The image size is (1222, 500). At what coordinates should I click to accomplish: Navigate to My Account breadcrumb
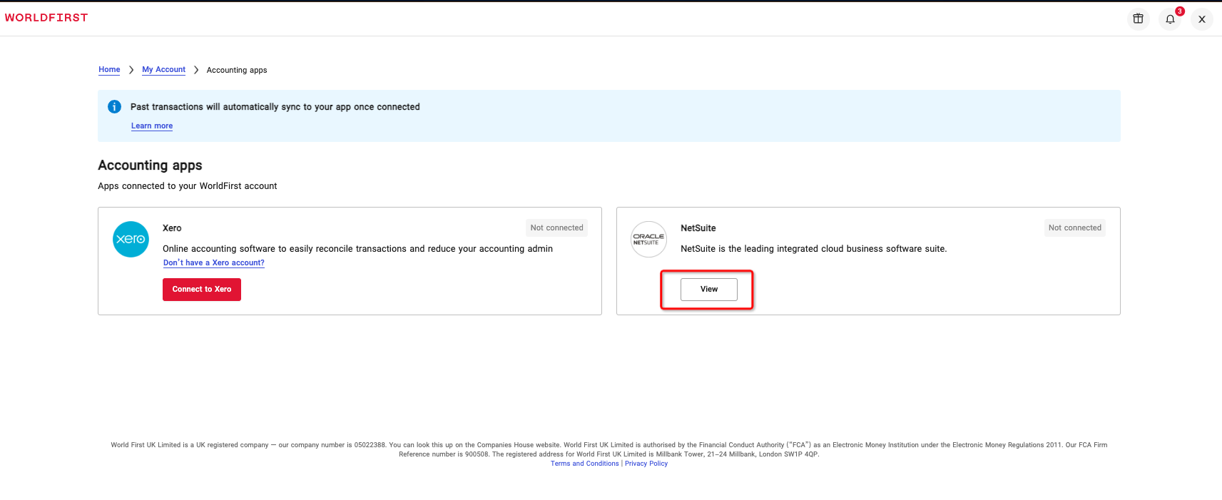tap(163, 70)
